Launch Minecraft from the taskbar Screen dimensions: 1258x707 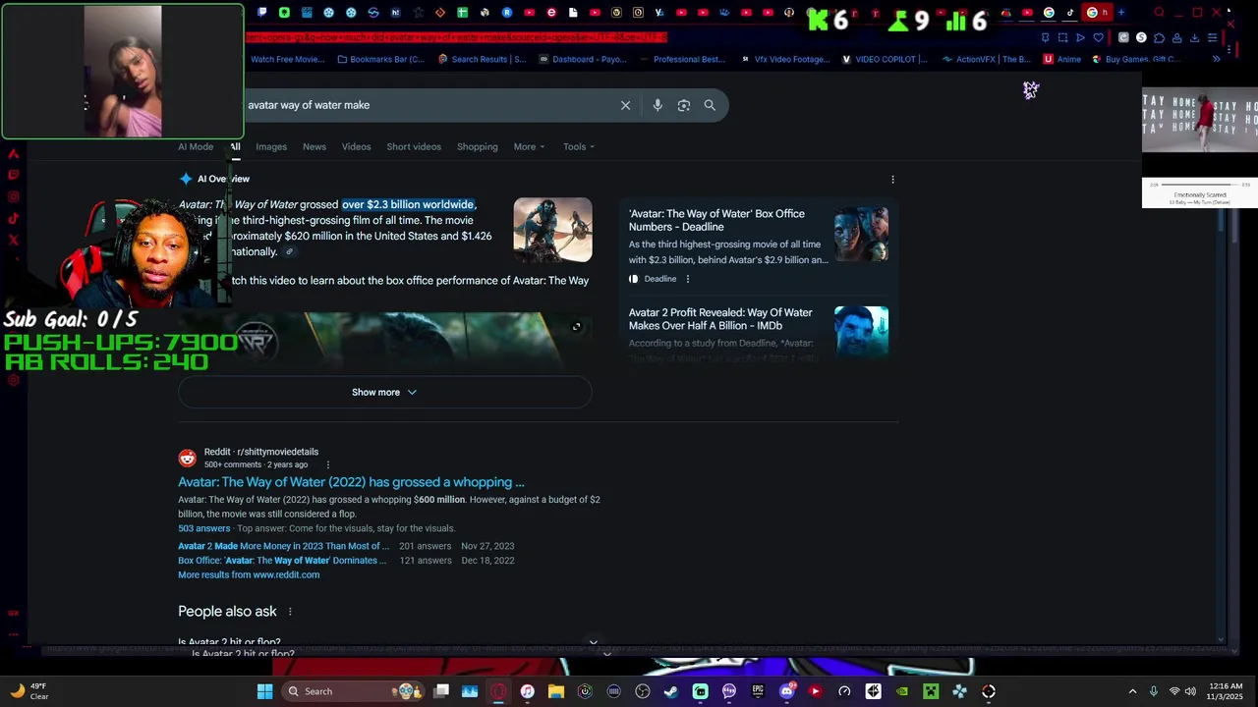(x=931, y=691)
